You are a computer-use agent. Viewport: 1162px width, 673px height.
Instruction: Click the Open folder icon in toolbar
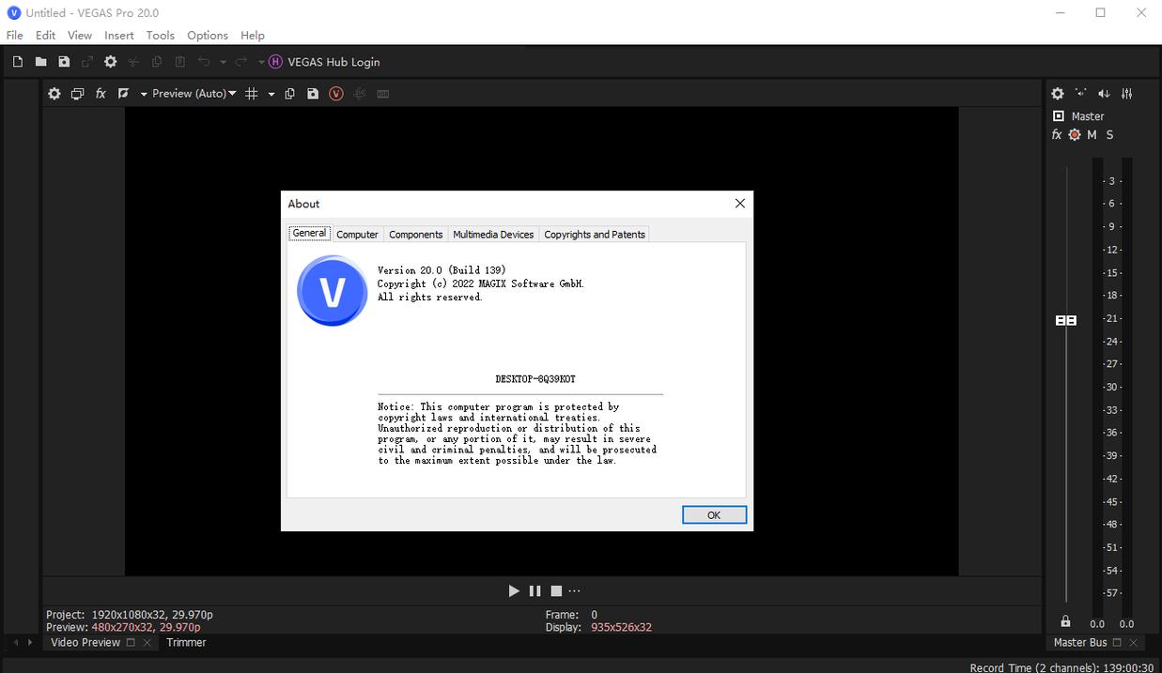pyautogui.click(x=40, y=62)
